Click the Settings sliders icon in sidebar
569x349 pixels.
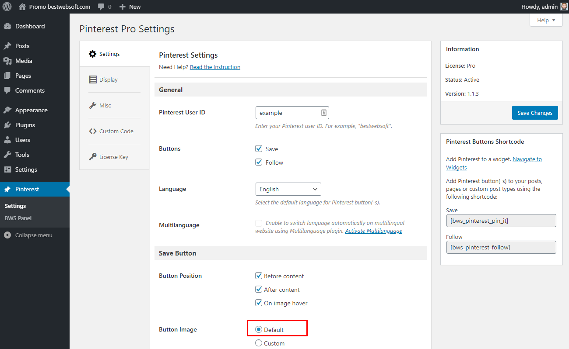(x=7, y=169)
